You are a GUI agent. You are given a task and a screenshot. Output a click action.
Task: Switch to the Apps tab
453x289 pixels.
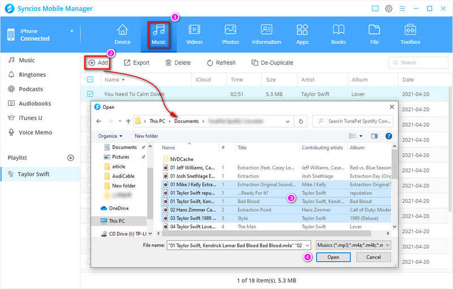pos(302,35)
